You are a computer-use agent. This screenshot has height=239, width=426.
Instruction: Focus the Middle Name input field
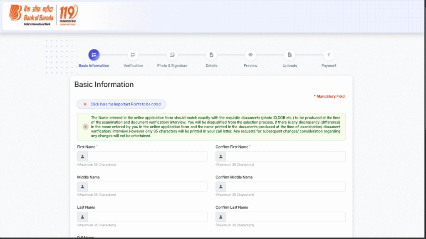click(x=147, y=187)
